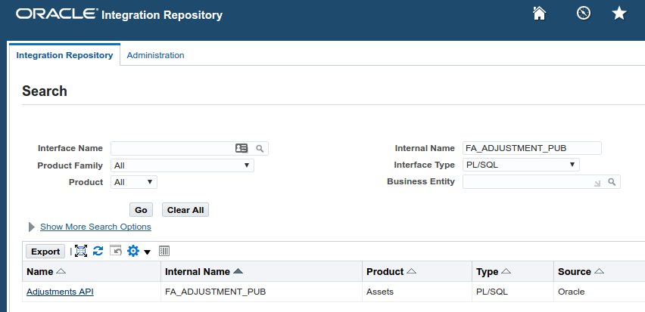Click the Internal Name input field
The width and height of the screenshot is (645, 312).
click(532, 148)
